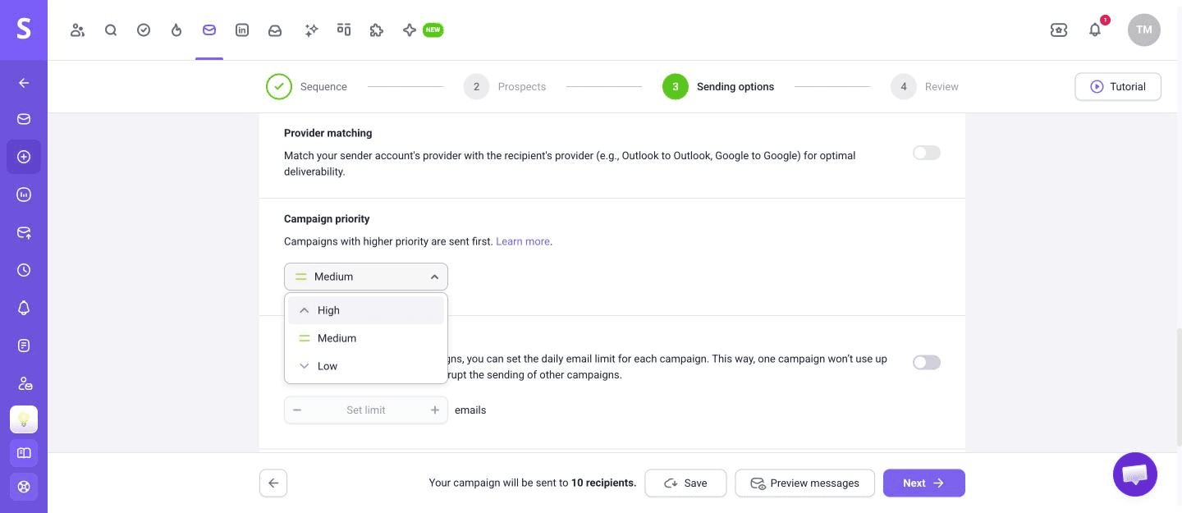Go to the Review step
Image resolution: width=1182 pixels, height=513 pixels.
[924, 86]
